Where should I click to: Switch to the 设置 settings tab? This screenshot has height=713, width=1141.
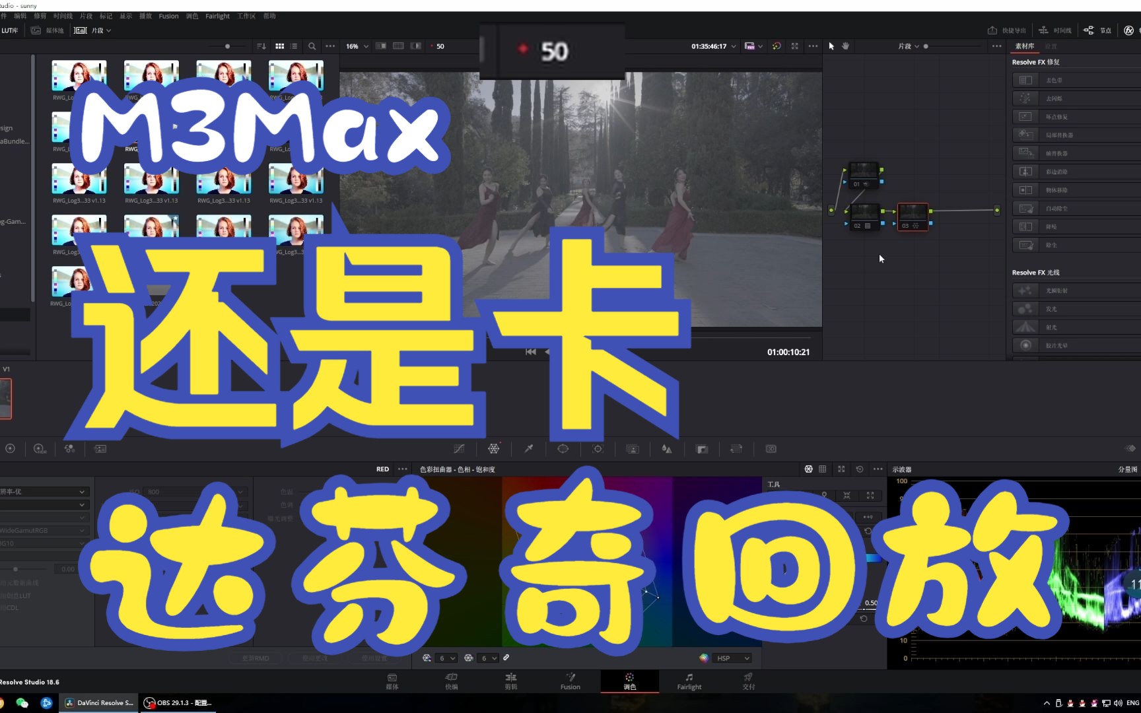(x=1051, y=46)
